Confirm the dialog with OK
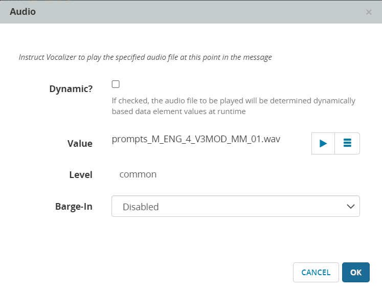382x290 pixels. click(355, 273)
